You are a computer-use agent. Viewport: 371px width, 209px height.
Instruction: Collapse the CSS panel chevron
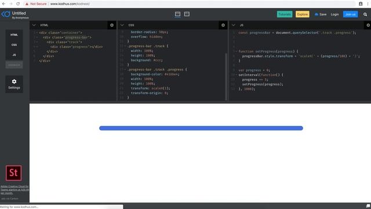(x=122, y=25)
